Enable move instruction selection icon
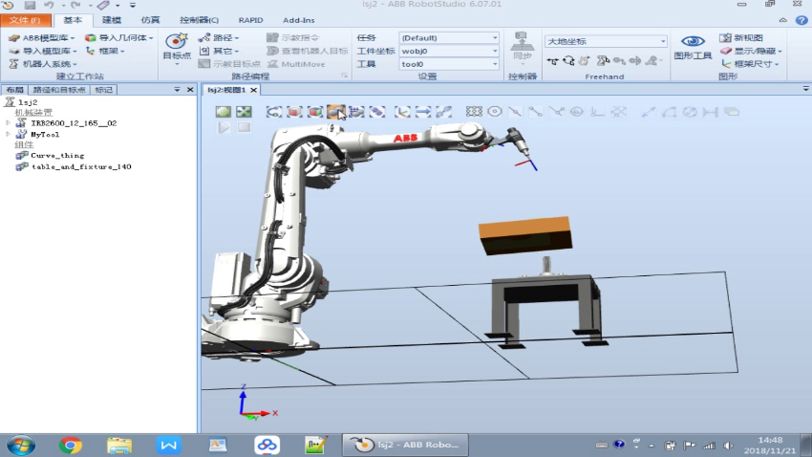The width and height of the screenshot is (812, 457). coord(423,112)
